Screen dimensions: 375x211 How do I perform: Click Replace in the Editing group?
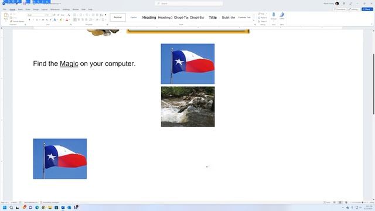(262, 18)
